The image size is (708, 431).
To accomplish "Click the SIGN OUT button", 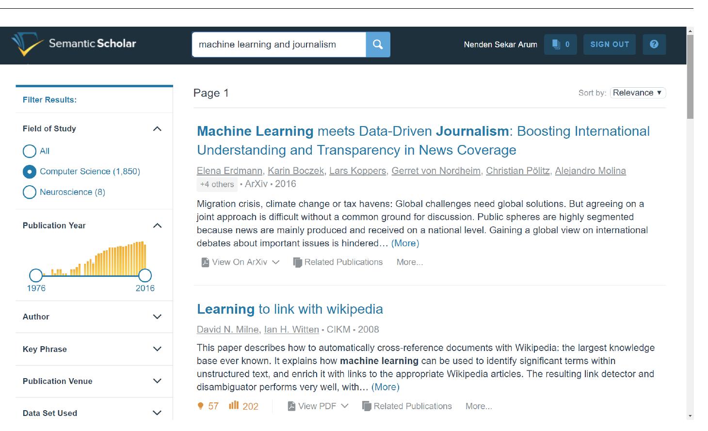I will 609,45.
